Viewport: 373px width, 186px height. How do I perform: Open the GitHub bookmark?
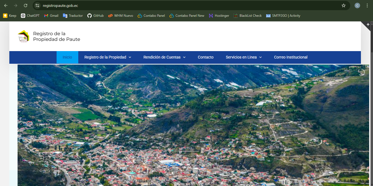click(x=95, y=16)
